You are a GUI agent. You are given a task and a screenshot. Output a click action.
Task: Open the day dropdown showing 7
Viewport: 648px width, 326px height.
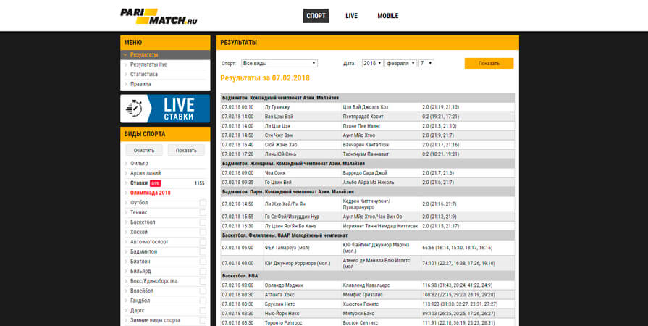point(426,63)
